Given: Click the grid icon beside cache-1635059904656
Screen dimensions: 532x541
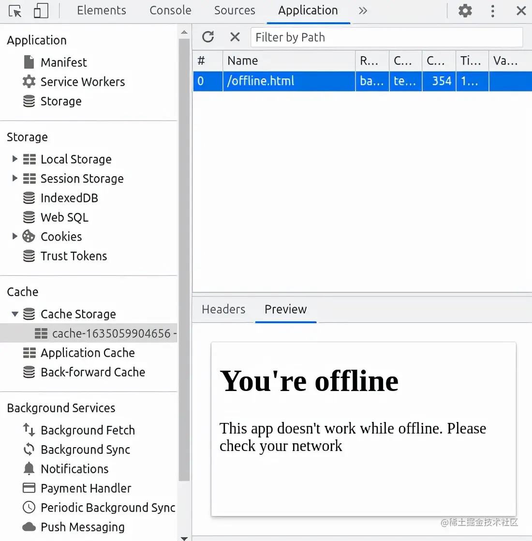Looking at the screenshot, I should pos(41,333).
